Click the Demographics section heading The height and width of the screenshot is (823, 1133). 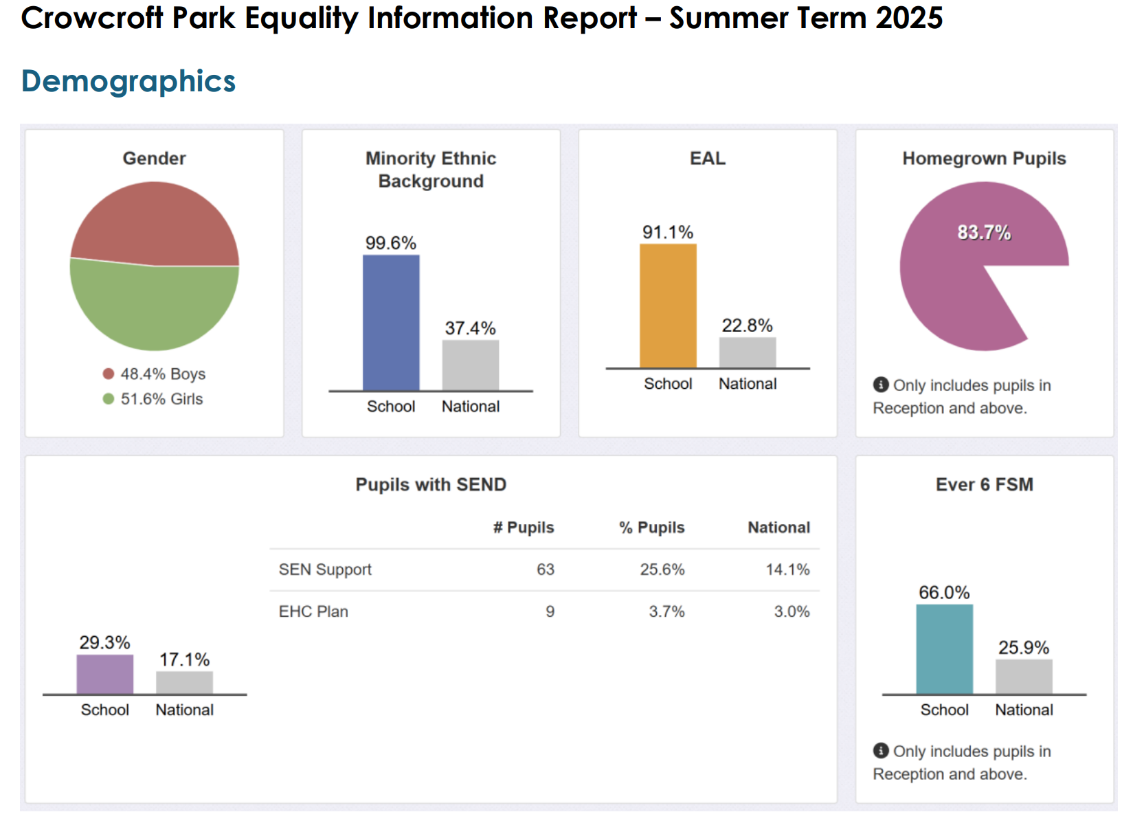point(128,81)
